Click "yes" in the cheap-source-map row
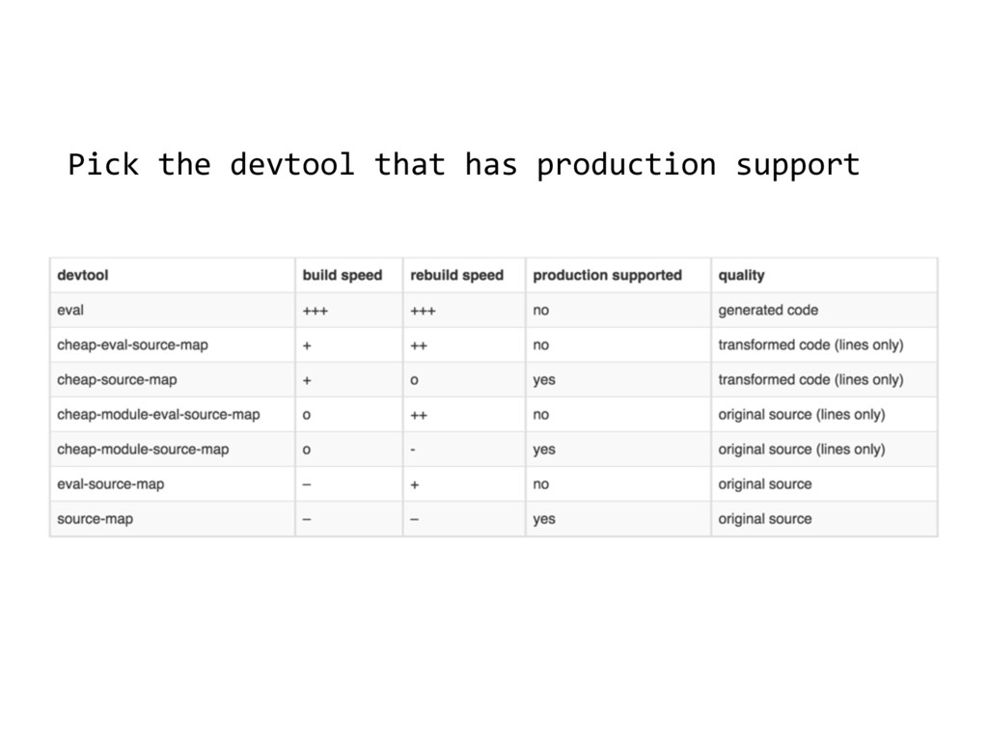The width and height of the screenshot is (988, 741). click(x=544, y=379)
